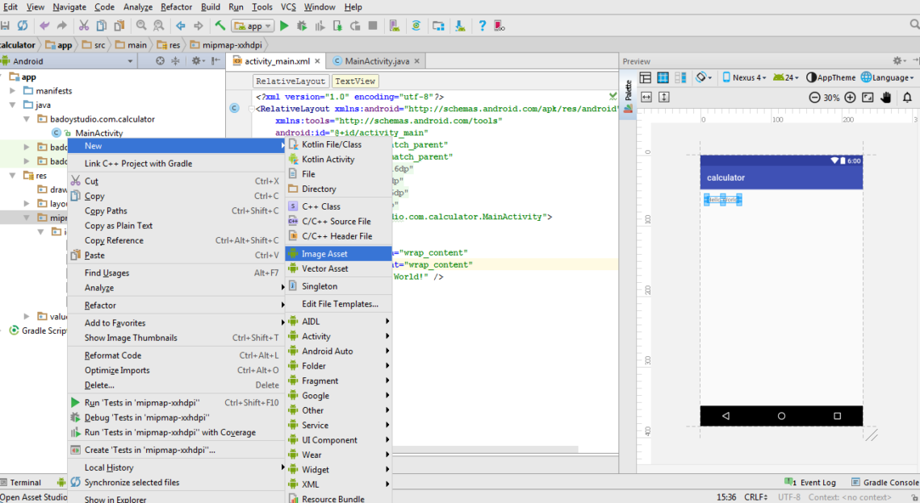
Task: Activate the Pan hand tool in Preview
Action: coord(886,98)
